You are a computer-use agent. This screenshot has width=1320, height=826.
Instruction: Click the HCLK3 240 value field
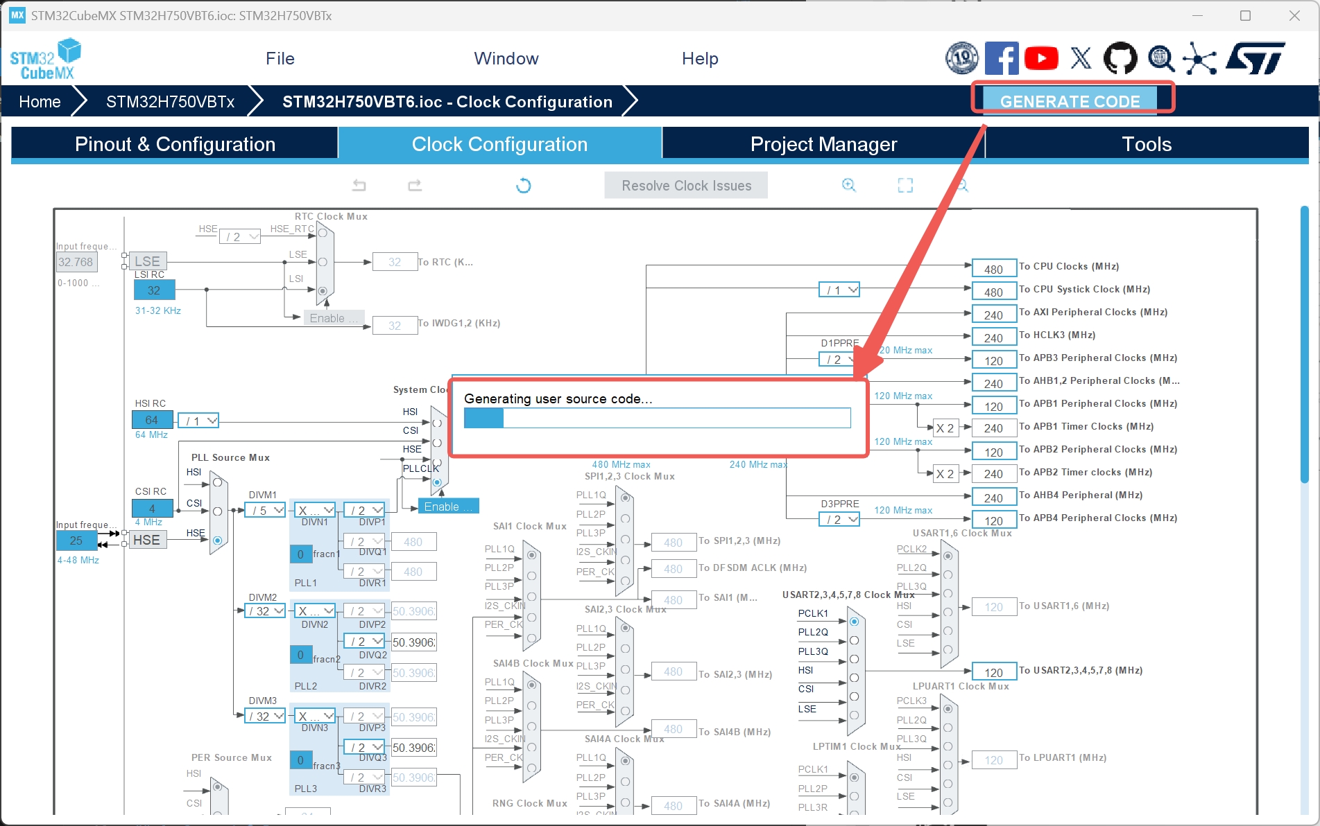coord(994,337)
